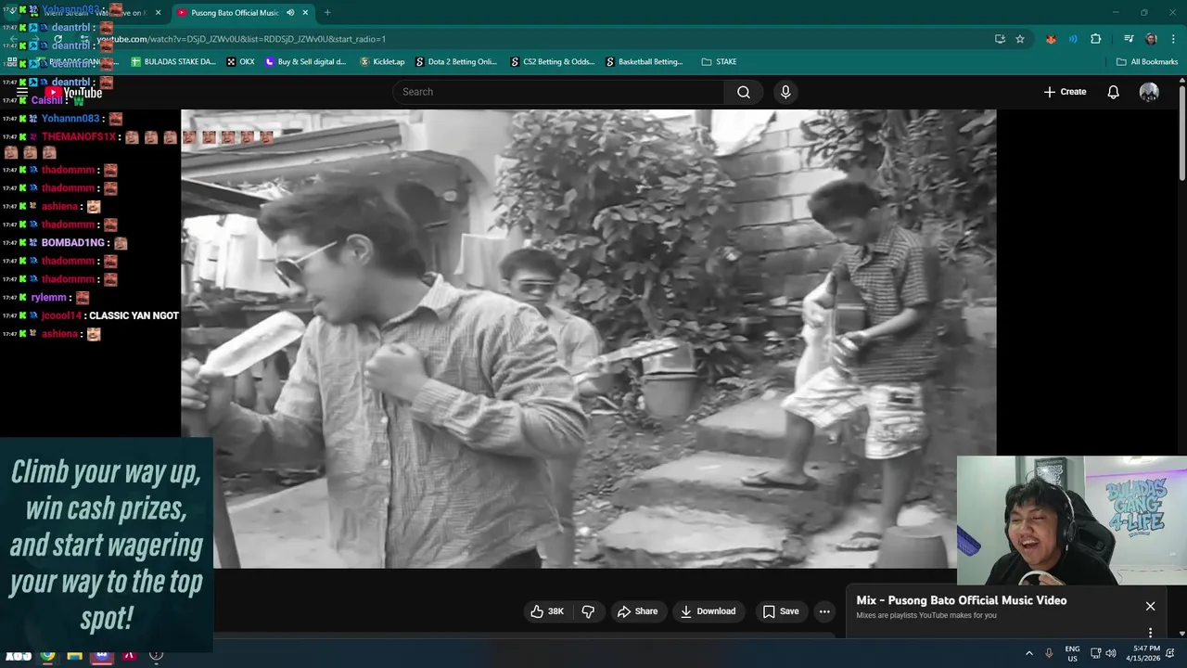Open Basketball Betting bookmark
The height and width of the screenshot is (668, 1187).
pos(645,62)
